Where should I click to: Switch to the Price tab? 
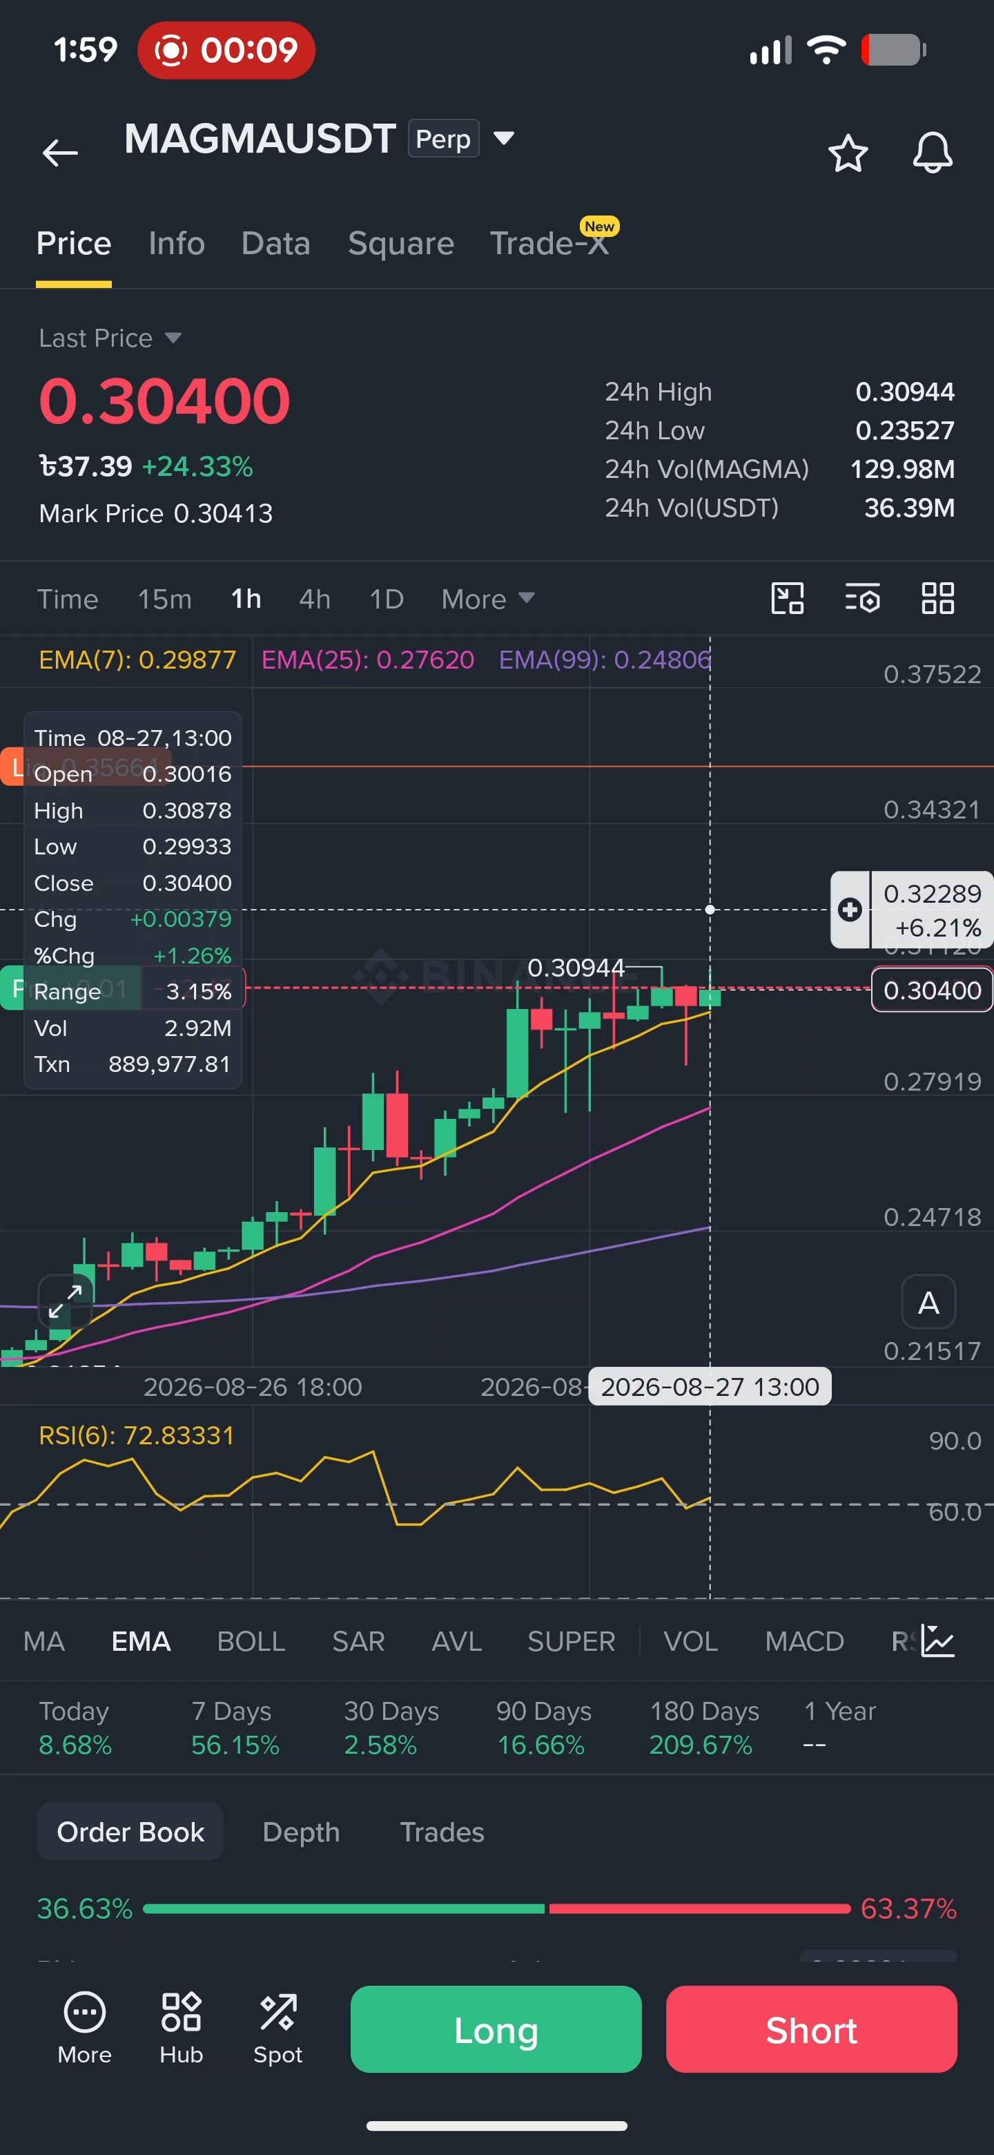[x=74, y=243]
